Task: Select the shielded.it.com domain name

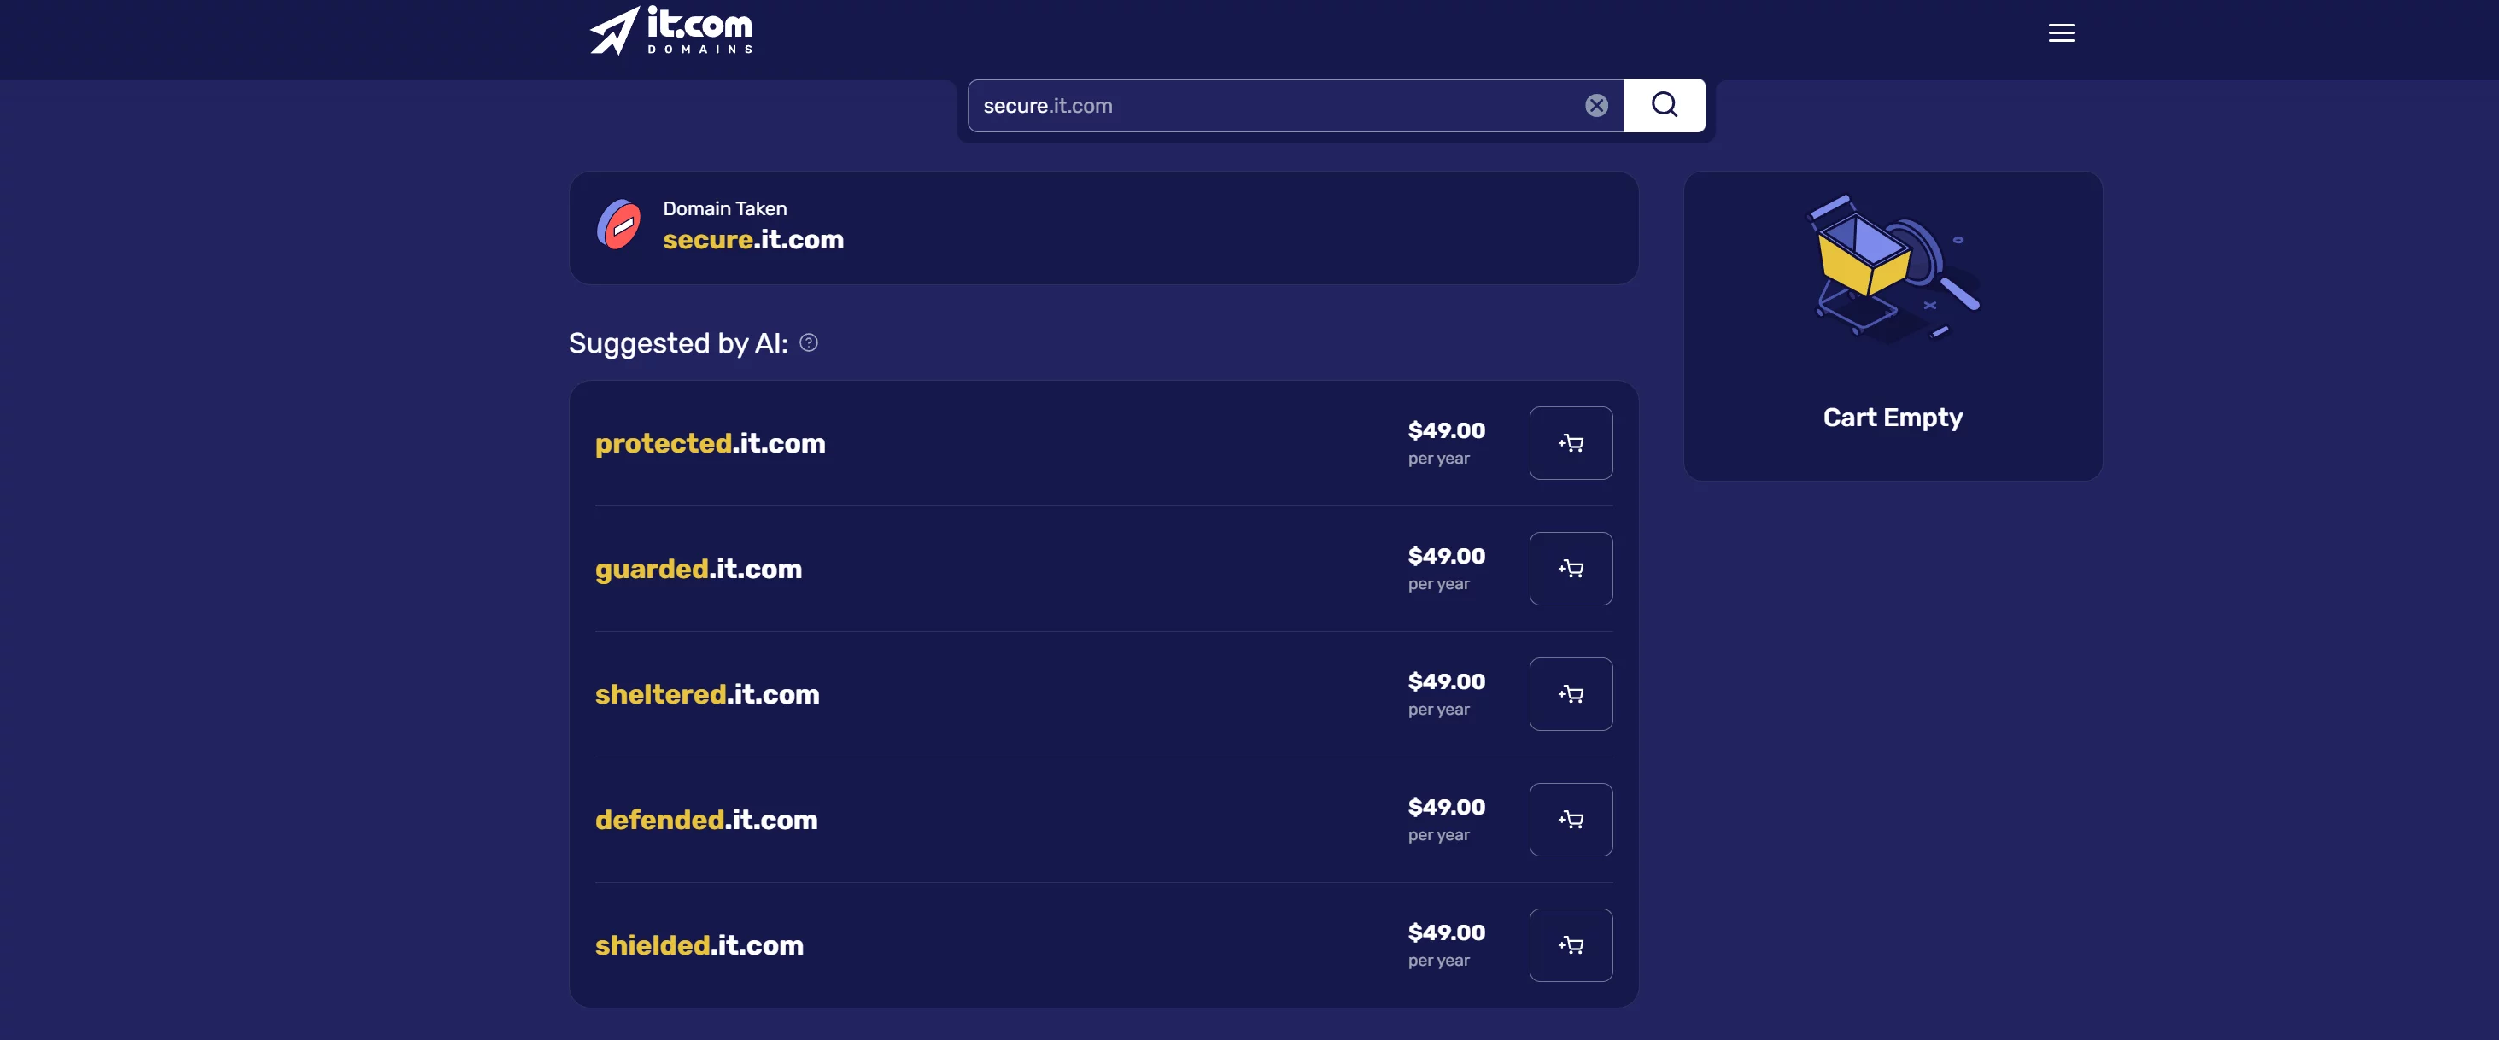Action: [699, 945]
